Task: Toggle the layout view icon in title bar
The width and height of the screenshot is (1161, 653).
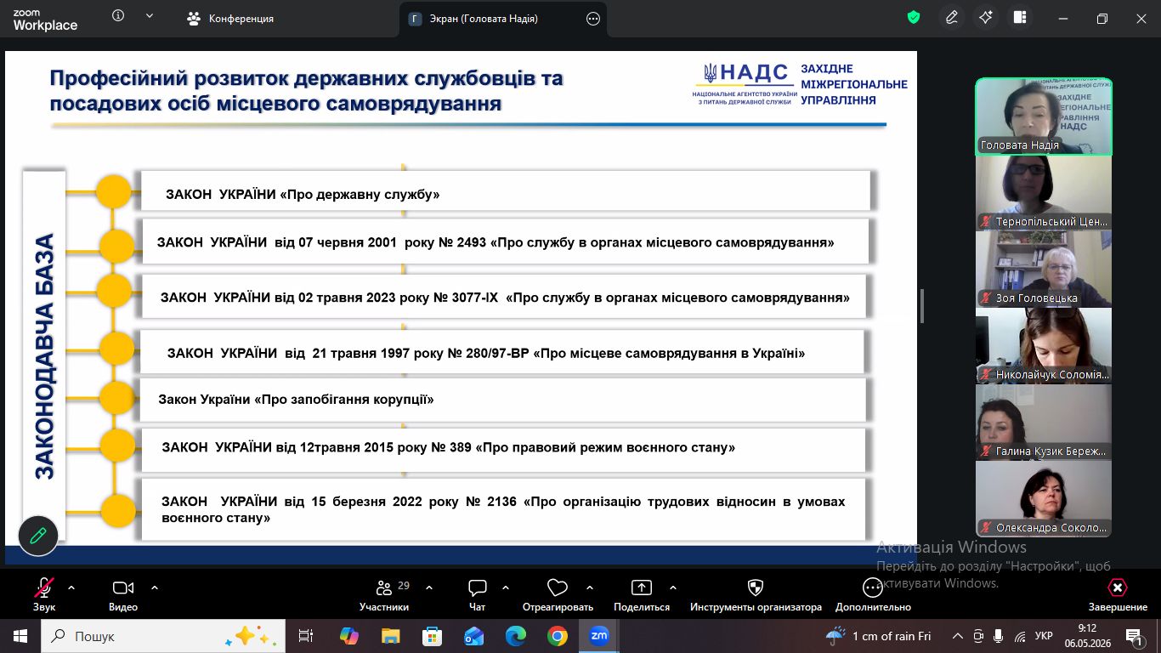Action: (1020, 18)
